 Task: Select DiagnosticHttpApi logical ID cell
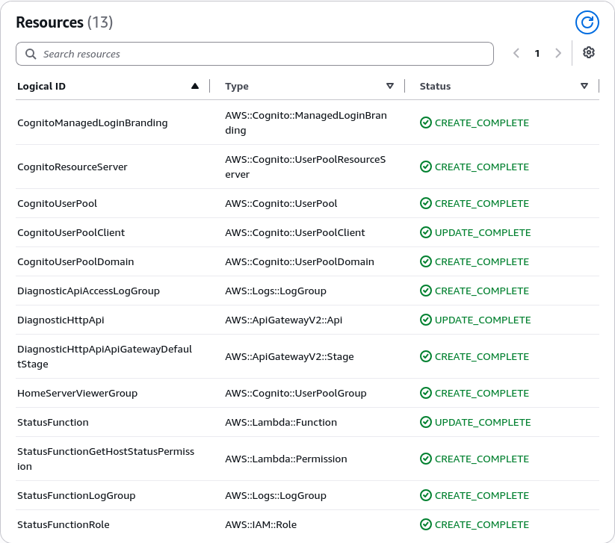[61, 320]
